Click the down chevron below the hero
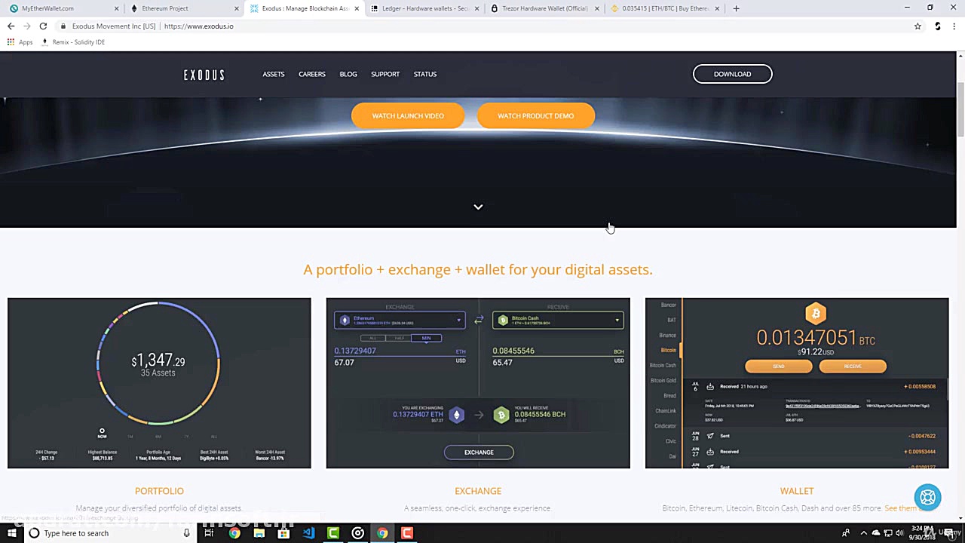This screenshot has height=543, width=965. [x=478, y=207]
